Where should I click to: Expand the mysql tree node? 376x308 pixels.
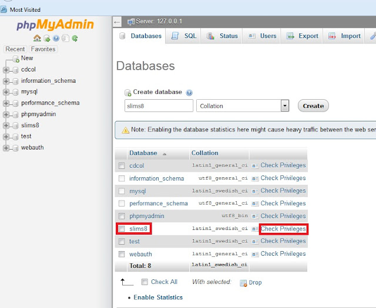[x=6, y=92]
